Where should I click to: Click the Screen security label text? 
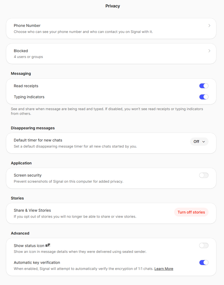coord(28,175)
